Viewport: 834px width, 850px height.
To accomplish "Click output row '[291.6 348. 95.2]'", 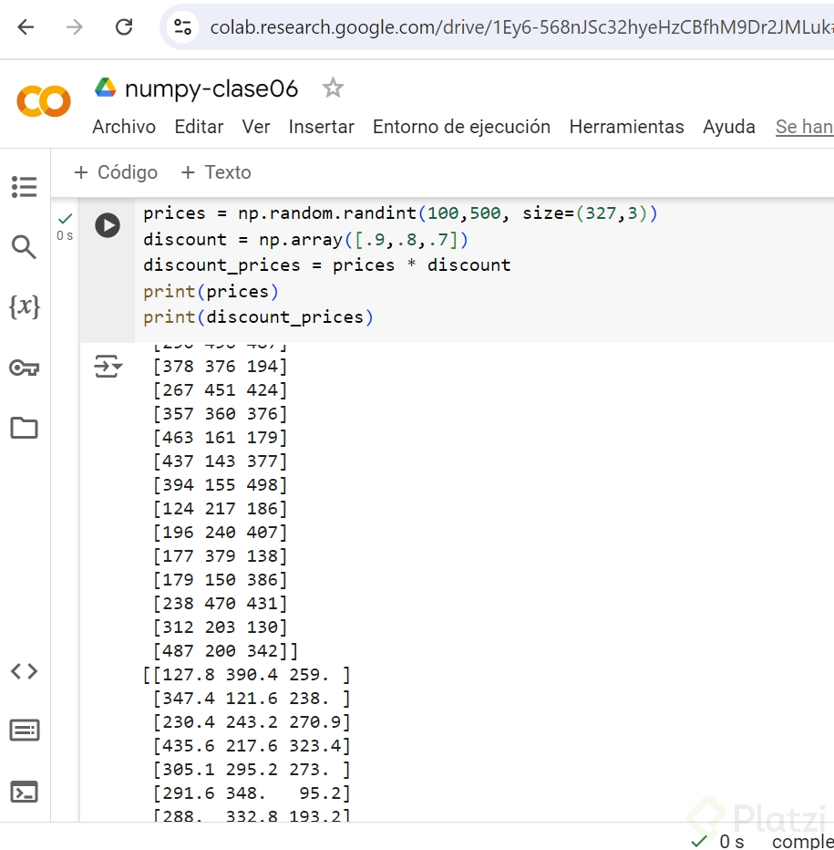I will [252, 793].
